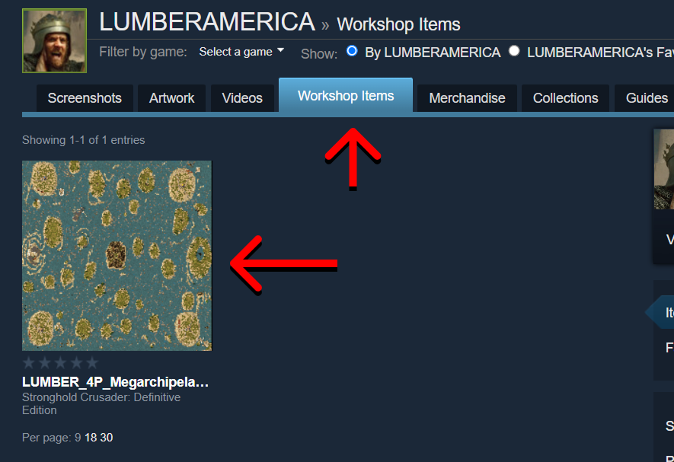Click the sidebar avatar image on right
The width and height of the screenshot is (674, 462).
(x=663, y=169)
